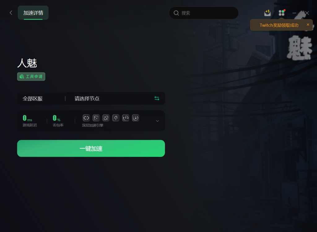Expand the 深层加速引擎 panel chevron
317x232 pixels.
157,121
